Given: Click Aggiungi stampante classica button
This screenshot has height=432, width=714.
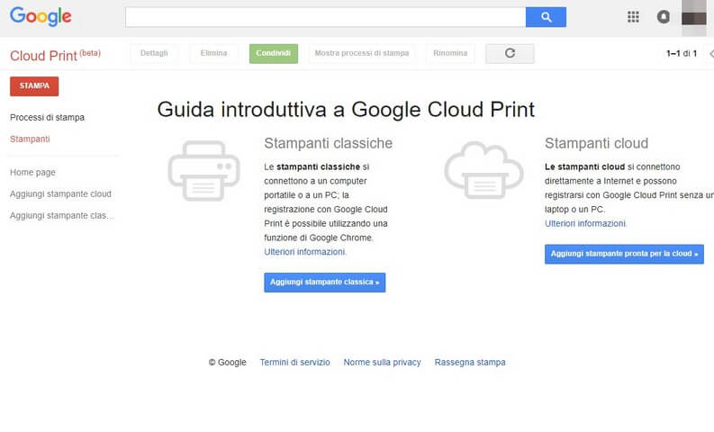Looking at the screenshot, I should click(x=325, y=283).
